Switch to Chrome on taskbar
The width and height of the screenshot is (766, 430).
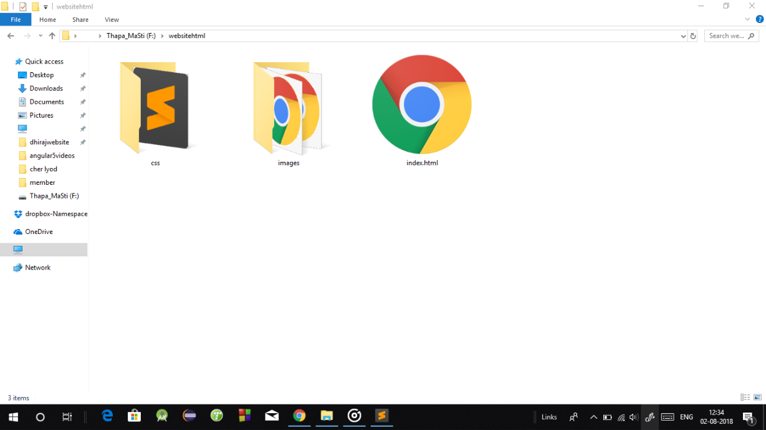[x=300, y=416]
